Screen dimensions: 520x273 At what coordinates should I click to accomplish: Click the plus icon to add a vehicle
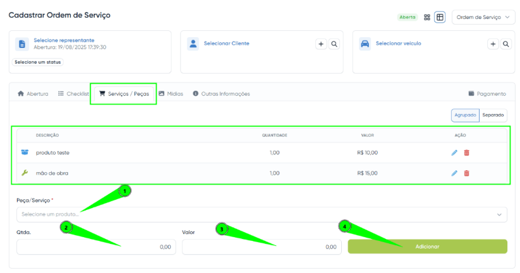[493, 44]
